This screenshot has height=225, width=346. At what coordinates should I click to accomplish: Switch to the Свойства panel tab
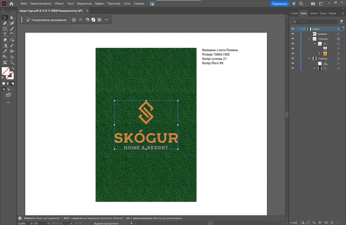tap(294, 13)
